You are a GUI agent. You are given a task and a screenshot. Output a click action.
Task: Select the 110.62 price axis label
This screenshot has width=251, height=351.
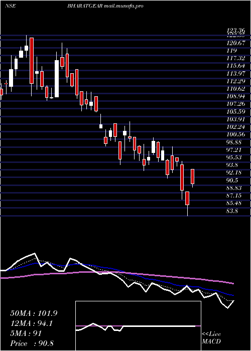click(235, 89)
